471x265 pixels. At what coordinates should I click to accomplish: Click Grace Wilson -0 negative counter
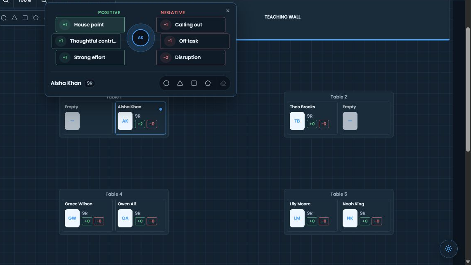click(99, 221)
